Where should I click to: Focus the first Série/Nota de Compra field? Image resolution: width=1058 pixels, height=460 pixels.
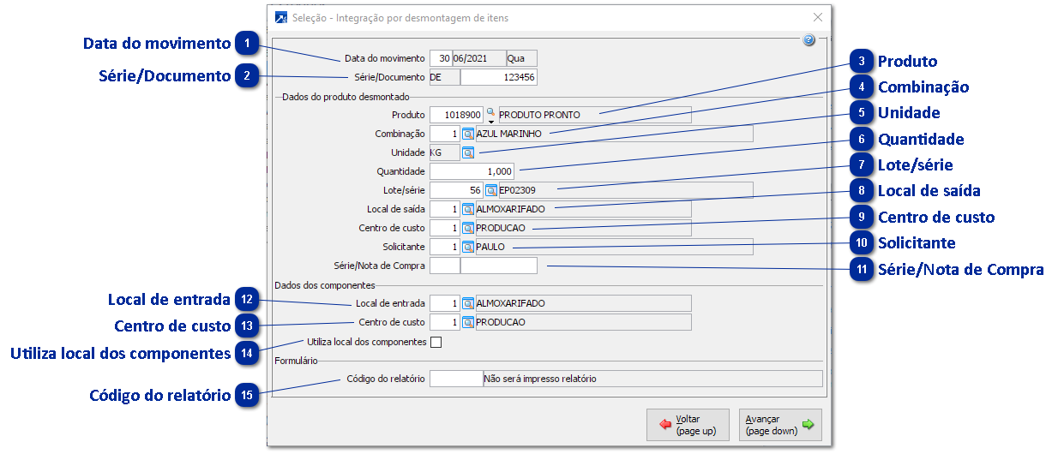click(x=444, y=266)
